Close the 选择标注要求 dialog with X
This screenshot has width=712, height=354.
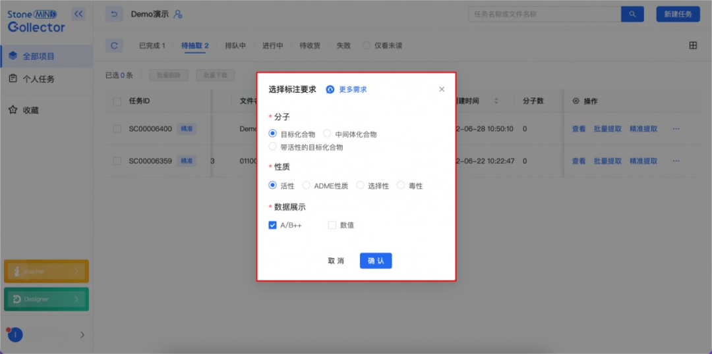click(442, 89)
